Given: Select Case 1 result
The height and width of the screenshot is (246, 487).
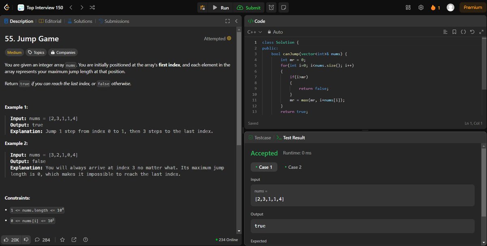Looking at the screenshot, I should pos(264,167).
